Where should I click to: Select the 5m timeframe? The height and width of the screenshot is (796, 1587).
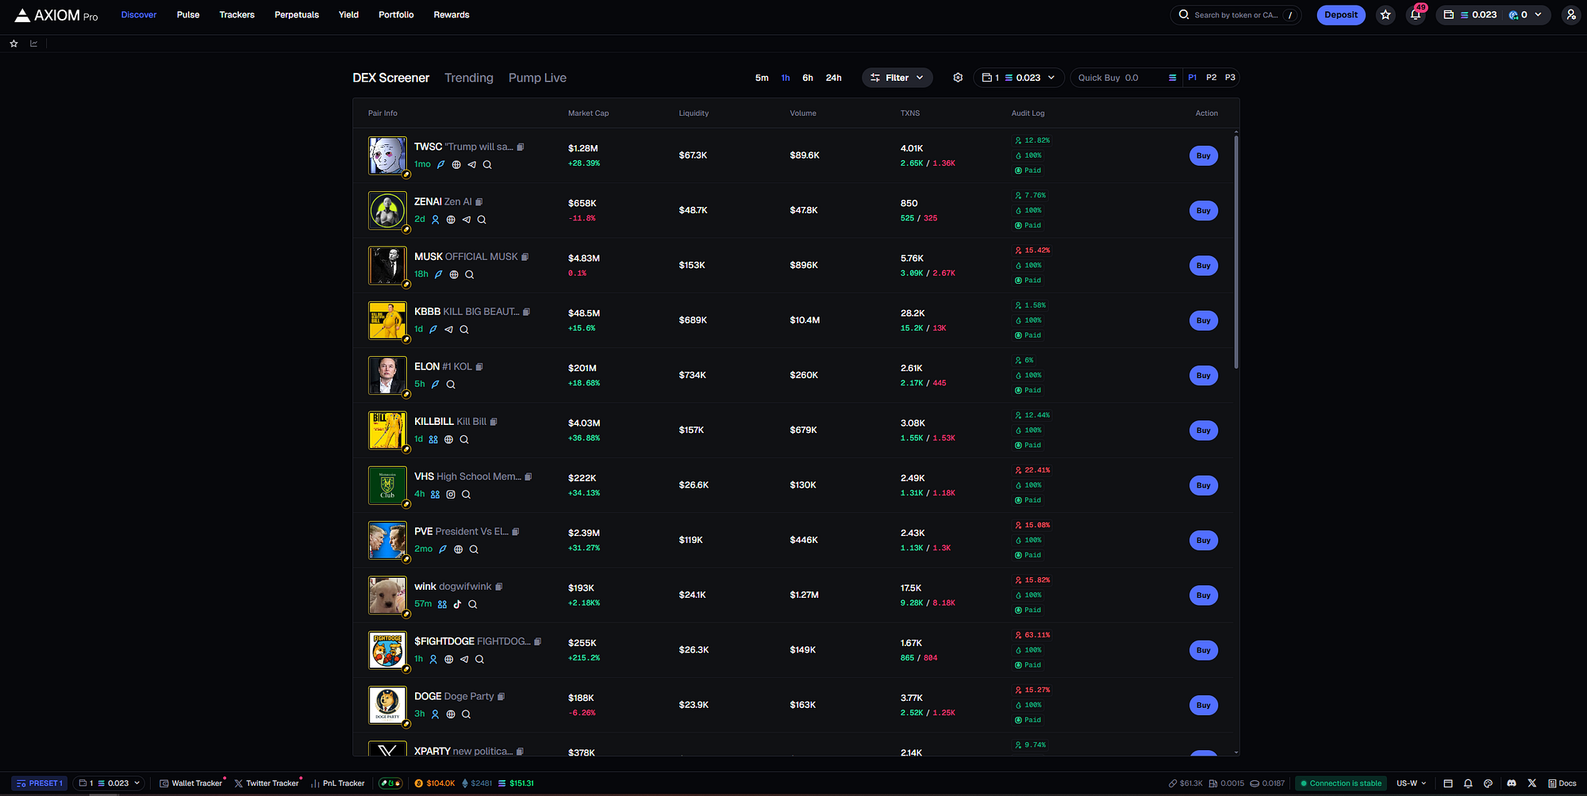[x=762, y=78]
